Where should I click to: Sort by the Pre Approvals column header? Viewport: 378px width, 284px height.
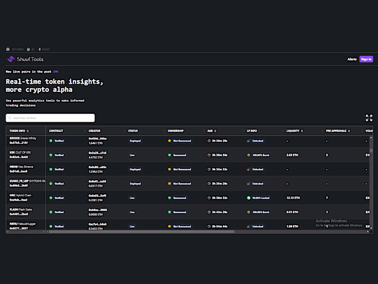point(337,131)
